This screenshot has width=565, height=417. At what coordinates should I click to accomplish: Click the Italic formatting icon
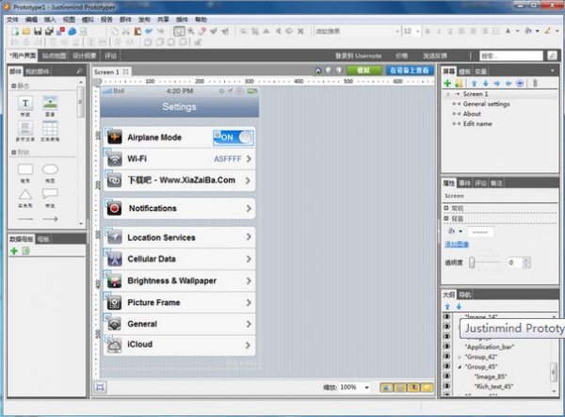[439, 31]
